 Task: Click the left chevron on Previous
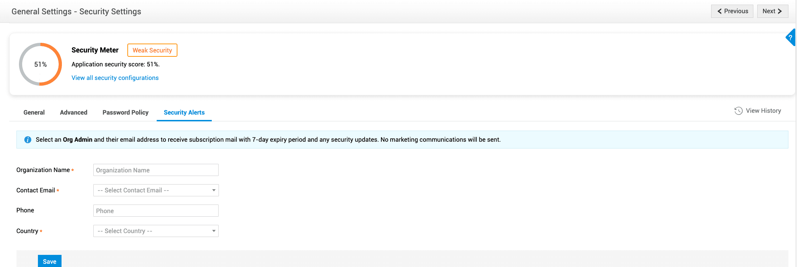[719, 11]
